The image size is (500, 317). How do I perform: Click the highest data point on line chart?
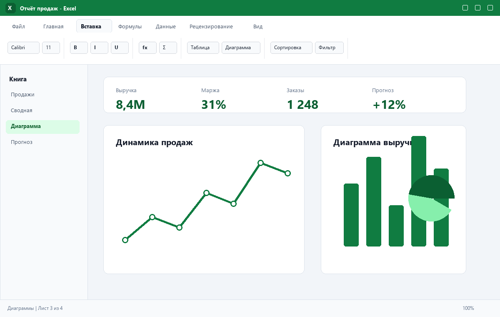260,163
